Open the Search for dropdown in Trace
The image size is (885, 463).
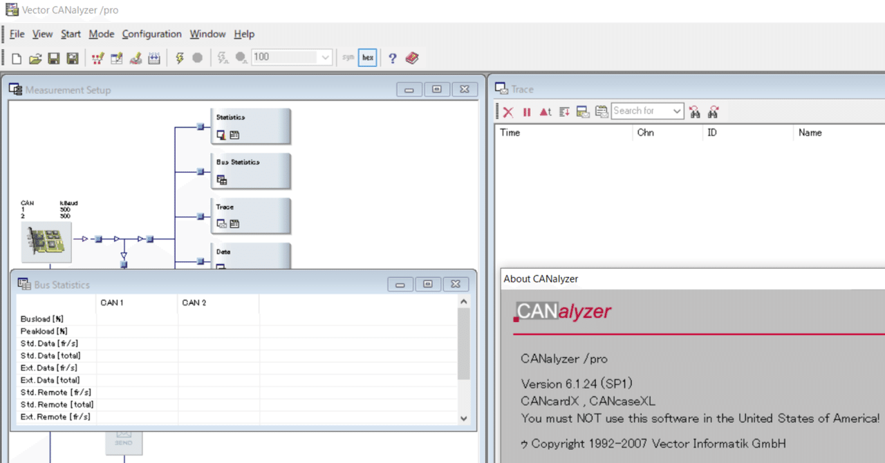(678, 111)
